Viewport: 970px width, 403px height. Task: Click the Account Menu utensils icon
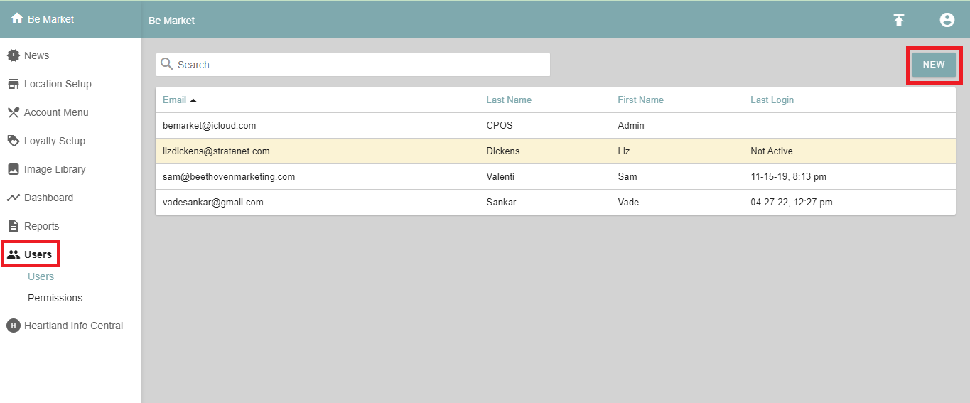coord(13,112)
